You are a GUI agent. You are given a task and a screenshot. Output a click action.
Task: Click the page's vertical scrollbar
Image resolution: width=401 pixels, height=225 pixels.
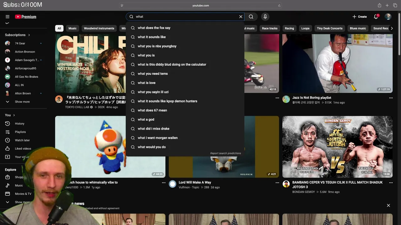(x=399, y=34)
